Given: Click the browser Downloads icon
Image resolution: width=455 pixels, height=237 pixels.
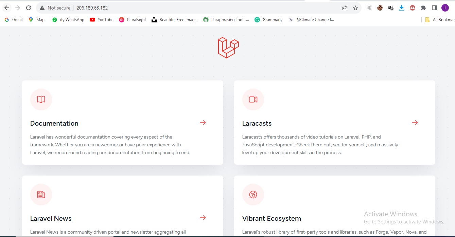Looking at the screenshot, I should pyautogui.click(x=401, y=7).
